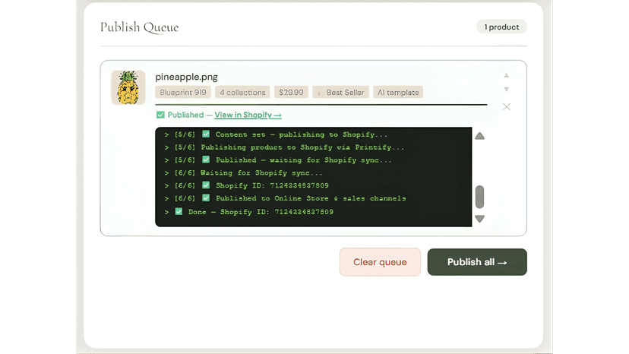
Task: Click the $29.99 price tag
Action: tap(291, 93)
